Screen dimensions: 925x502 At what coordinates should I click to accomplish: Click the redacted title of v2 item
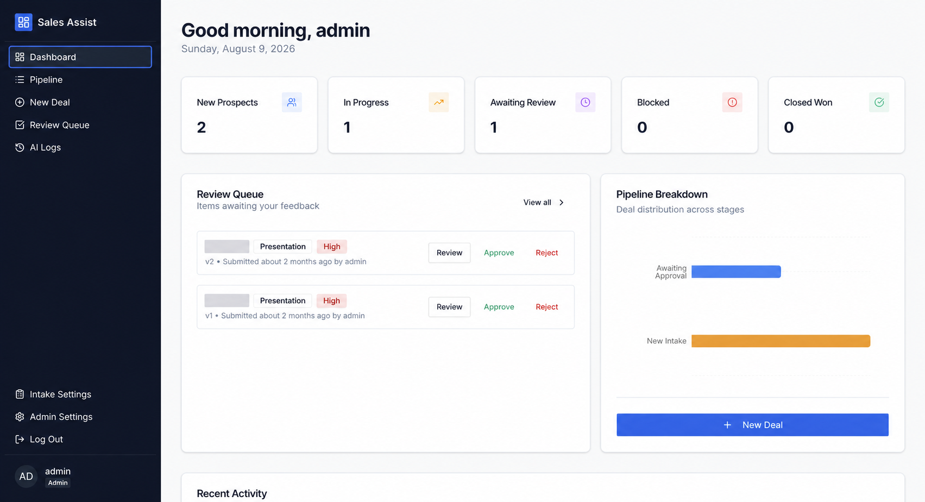(x=227, y=247)
